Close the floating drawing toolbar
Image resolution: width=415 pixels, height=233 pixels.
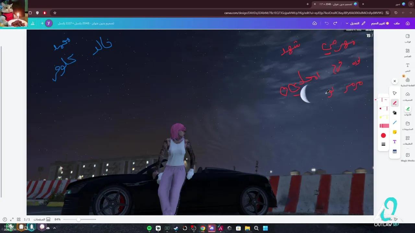[395, 81]
